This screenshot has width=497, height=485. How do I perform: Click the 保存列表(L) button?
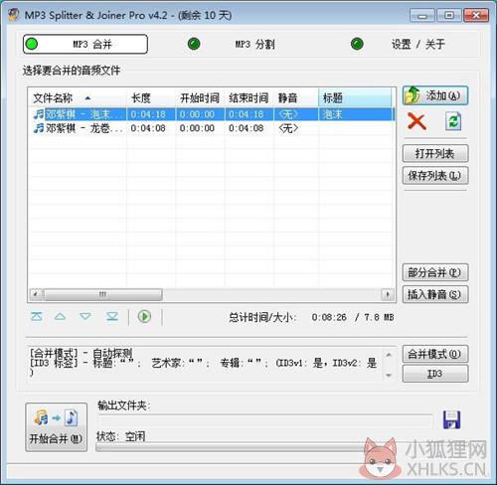click(x=435, y=176)
